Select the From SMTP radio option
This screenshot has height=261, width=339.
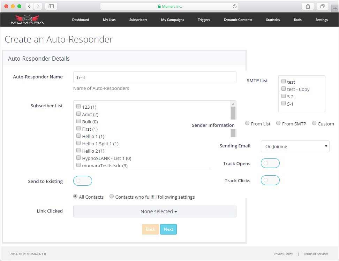(278, 123)
